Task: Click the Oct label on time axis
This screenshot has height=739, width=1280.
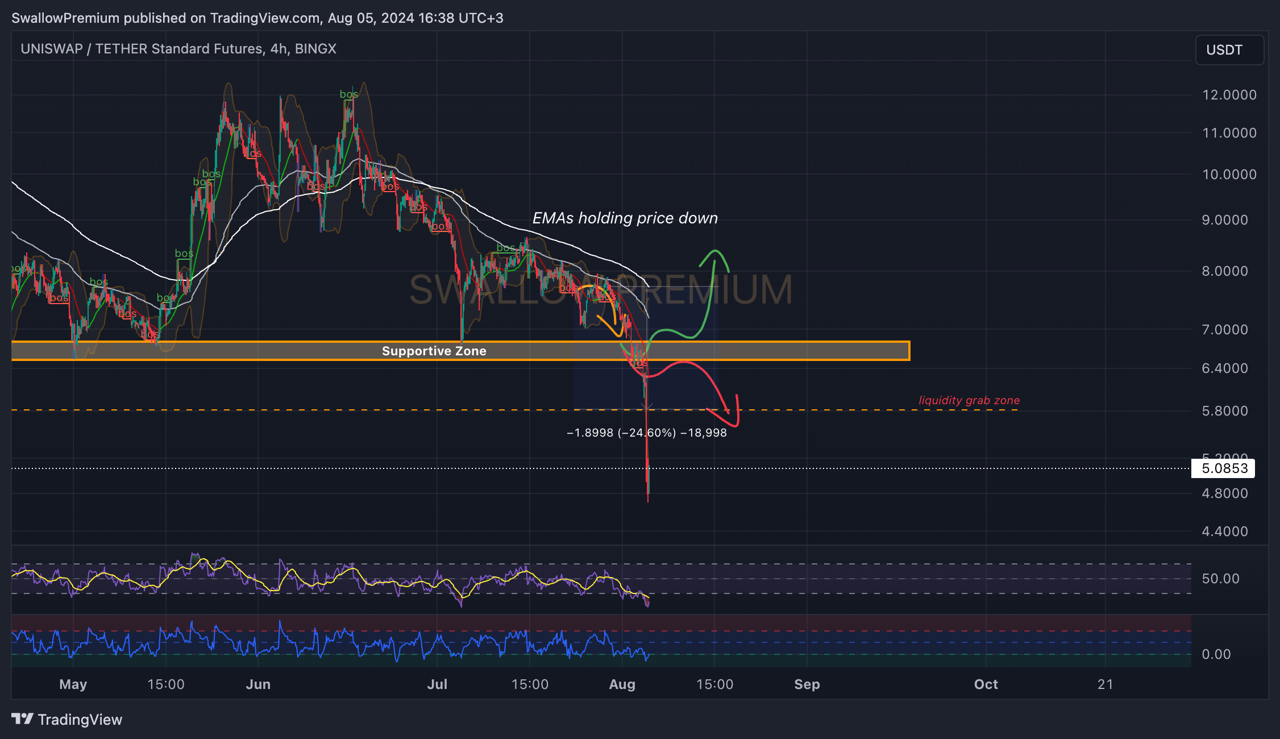Action: pyautogui.click(x=986, y=684)
